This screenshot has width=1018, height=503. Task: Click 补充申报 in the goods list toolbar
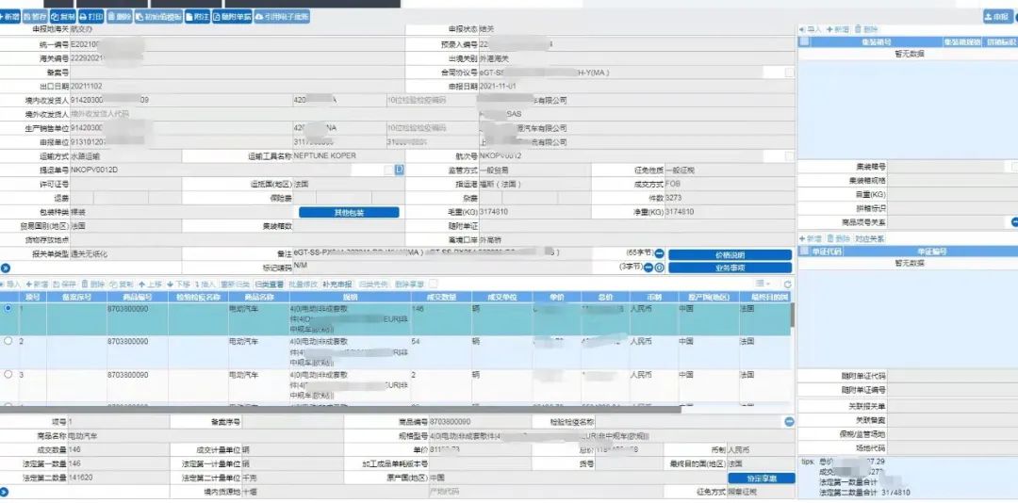click(x=337, y=284)
